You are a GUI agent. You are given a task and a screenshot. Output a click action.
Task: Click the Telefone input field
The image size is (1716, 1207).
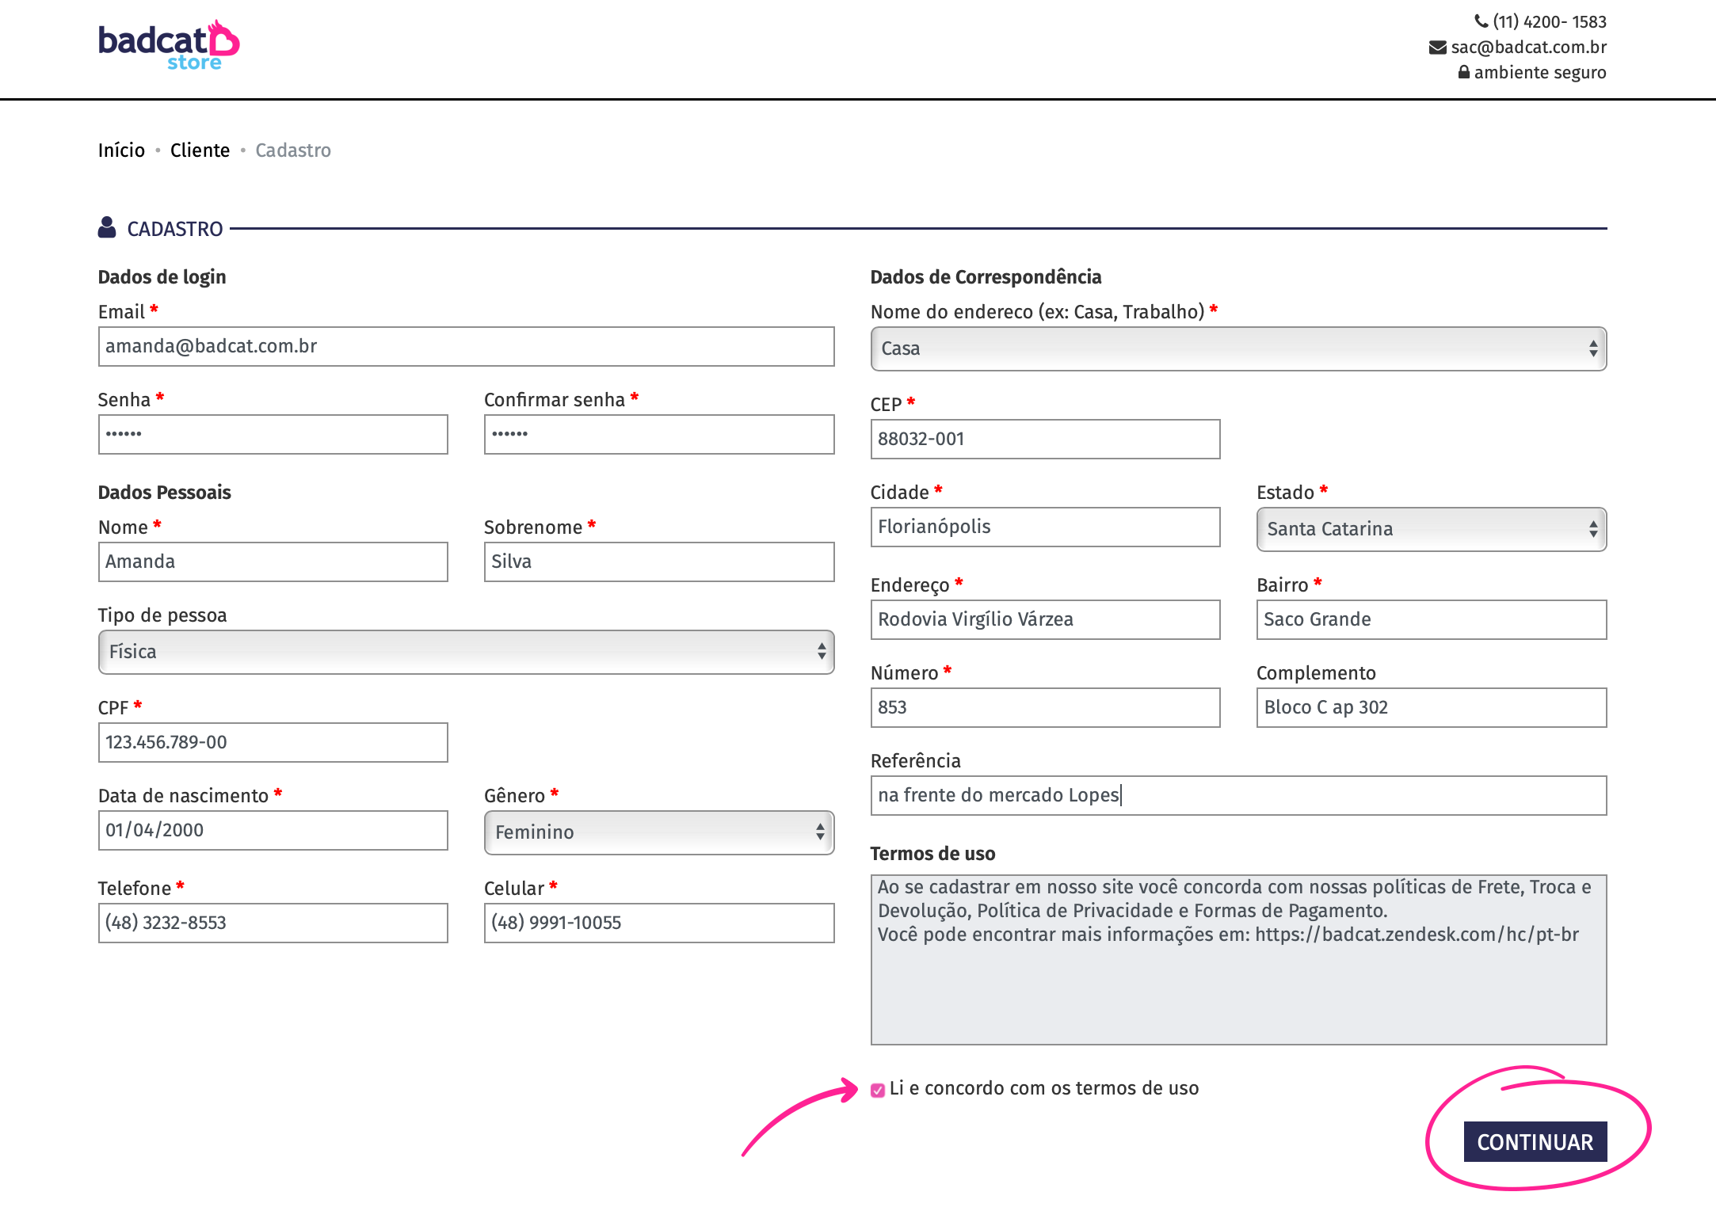[273, 923]
